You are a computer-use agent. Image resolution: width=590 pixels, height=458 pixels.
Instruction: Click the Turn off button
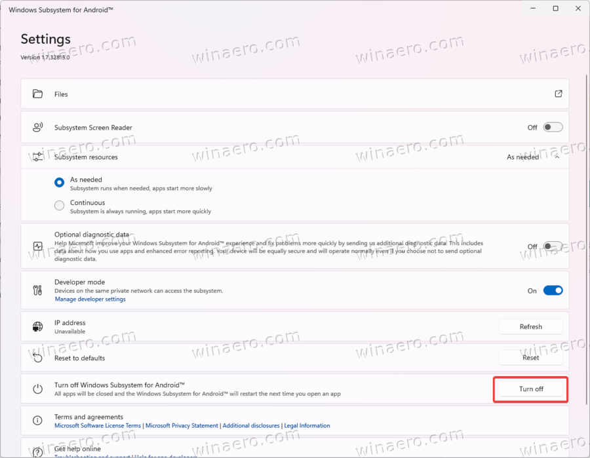[x=530, y=388]
